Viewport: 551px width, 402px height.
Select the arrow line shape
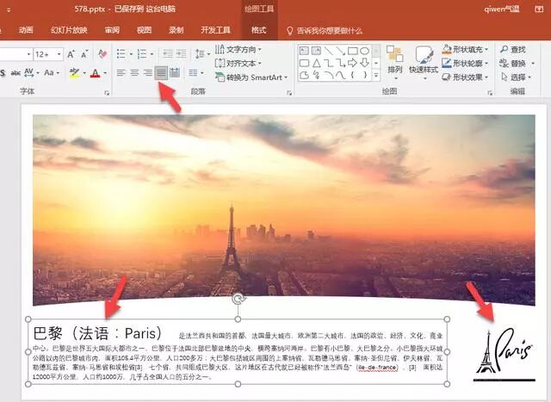[x=341, y=51]
